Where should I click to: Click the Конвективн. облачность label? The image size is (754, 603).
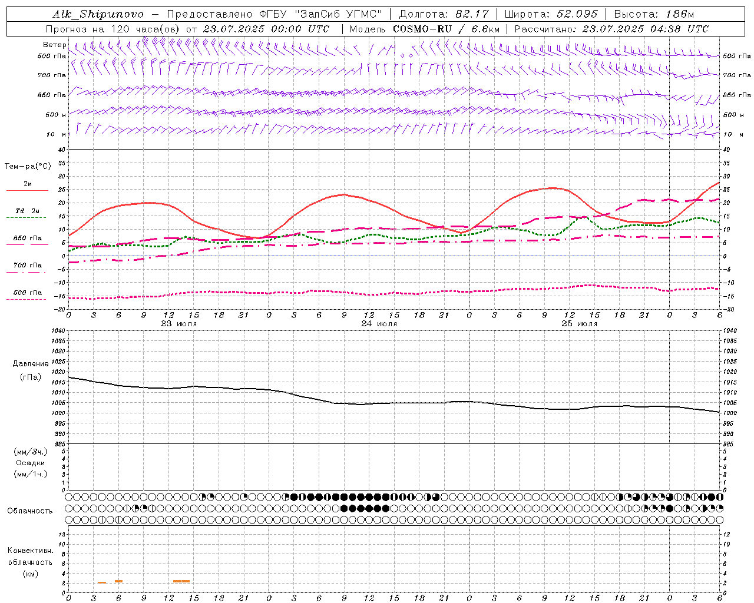[30, 556]
